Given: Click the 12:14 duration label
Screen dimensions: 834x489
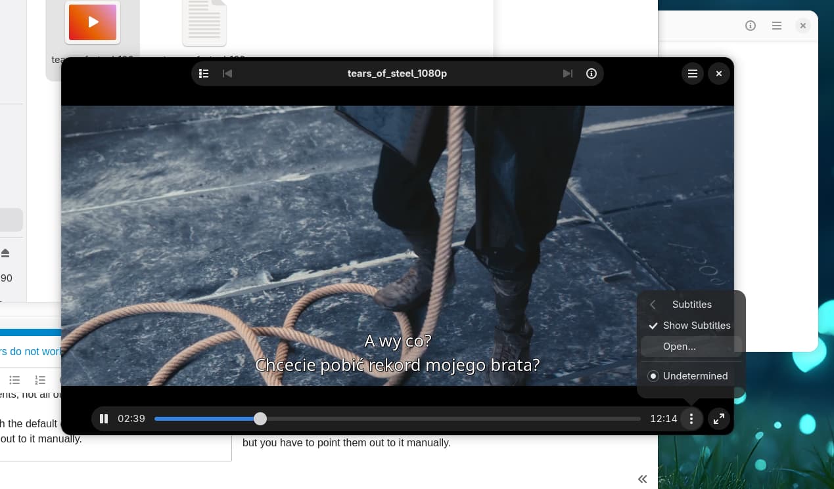Looking at the screenshot, I should coord(663,419).
